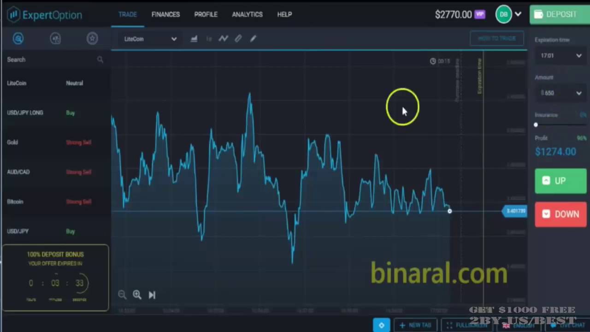This screenshot has height=332, width=590.
Task: Click the Strong Sell signal beside Gold
Action: click(78, 142)
